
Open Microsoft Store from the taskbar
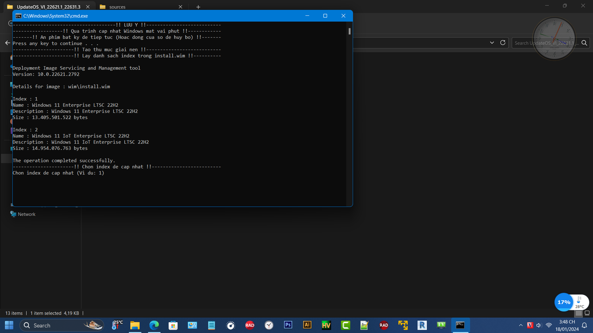(173, 325)
